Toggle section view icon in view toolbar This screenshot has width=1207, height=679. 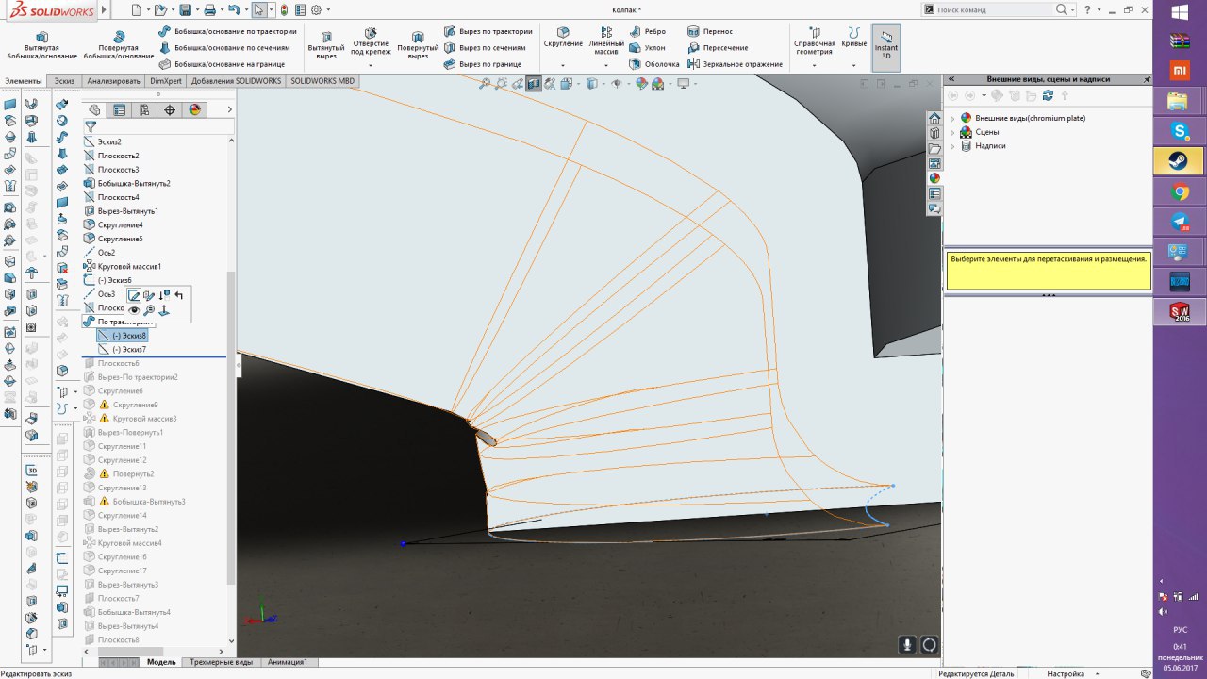(534, 84)
